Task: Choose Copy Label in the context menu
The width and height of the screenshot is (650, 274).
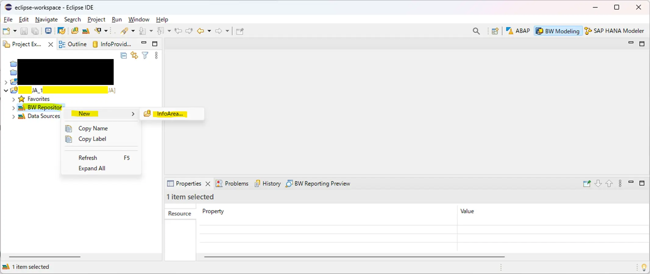Action: (x=101, y=139)
